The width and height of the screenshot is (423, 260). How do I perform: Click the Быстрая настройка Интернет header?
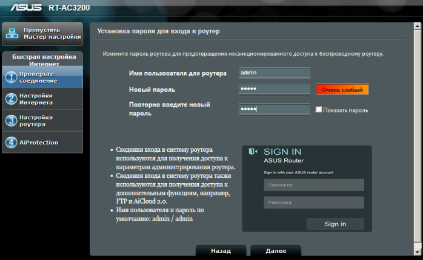click(42, 59)
